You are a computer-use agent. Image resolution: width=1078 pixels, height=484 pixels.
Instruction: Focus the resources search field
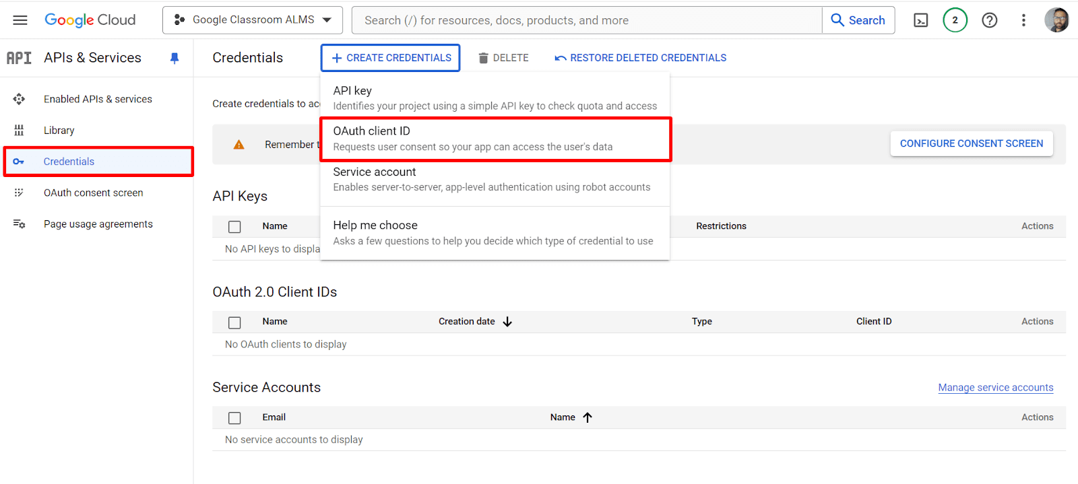click(587, 20)
